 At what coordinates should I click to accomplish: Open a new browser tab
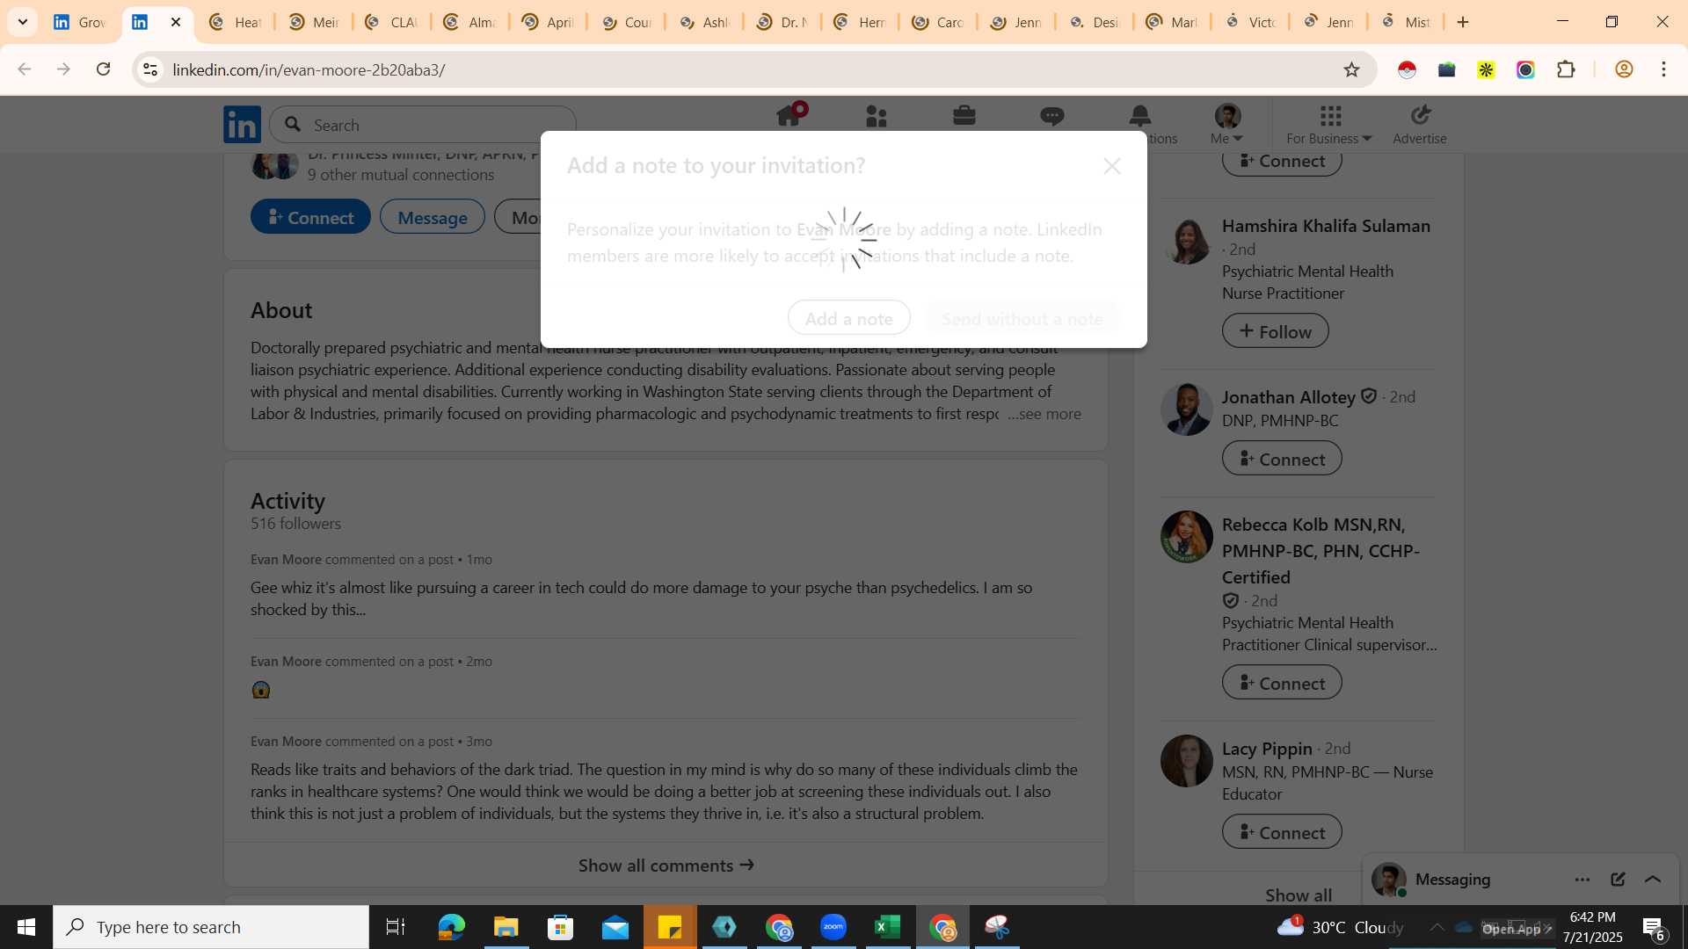click(x=1463, y=22)
